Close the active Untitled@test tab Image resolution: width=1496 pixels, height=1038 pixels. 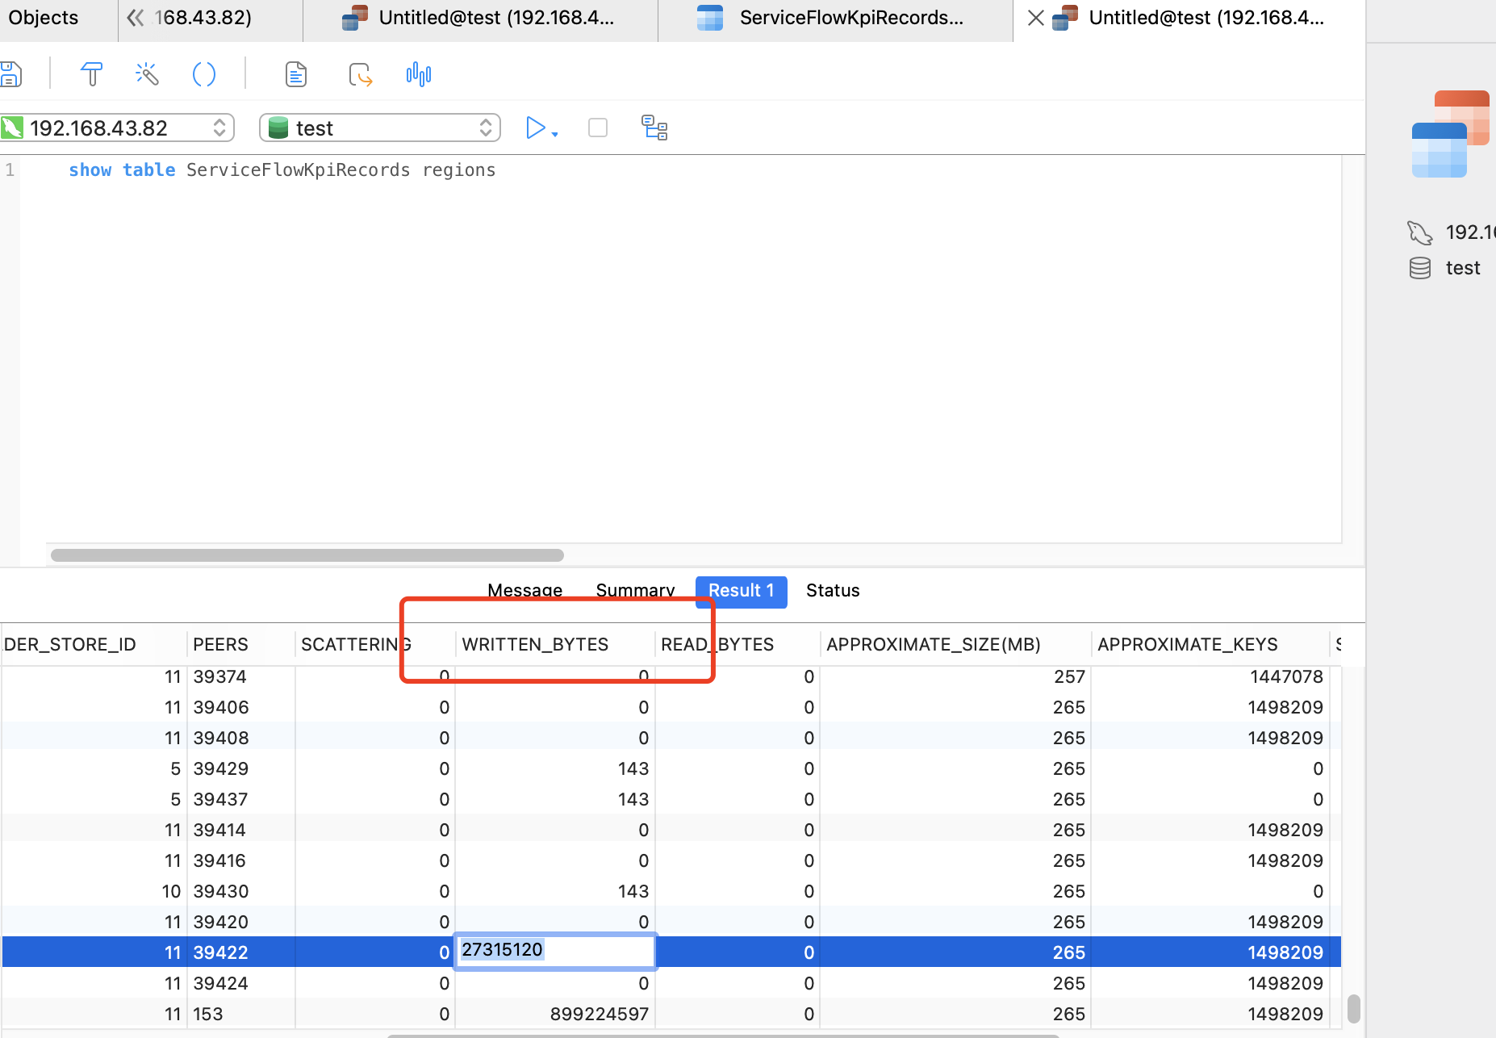click(1035, 18)
